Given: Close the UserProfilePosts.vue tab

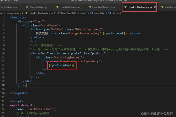Looking at the screenshot, I should [x=155, y=7].
